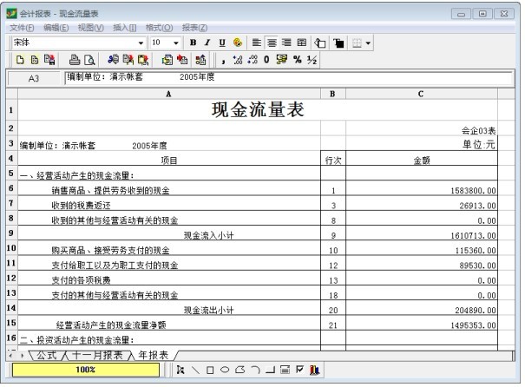
Task: Select the ellipse drawing tool
Action: pos(225,370)
